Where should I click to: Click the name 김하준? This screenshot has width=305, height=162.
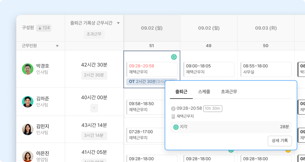tap(43, 99)
